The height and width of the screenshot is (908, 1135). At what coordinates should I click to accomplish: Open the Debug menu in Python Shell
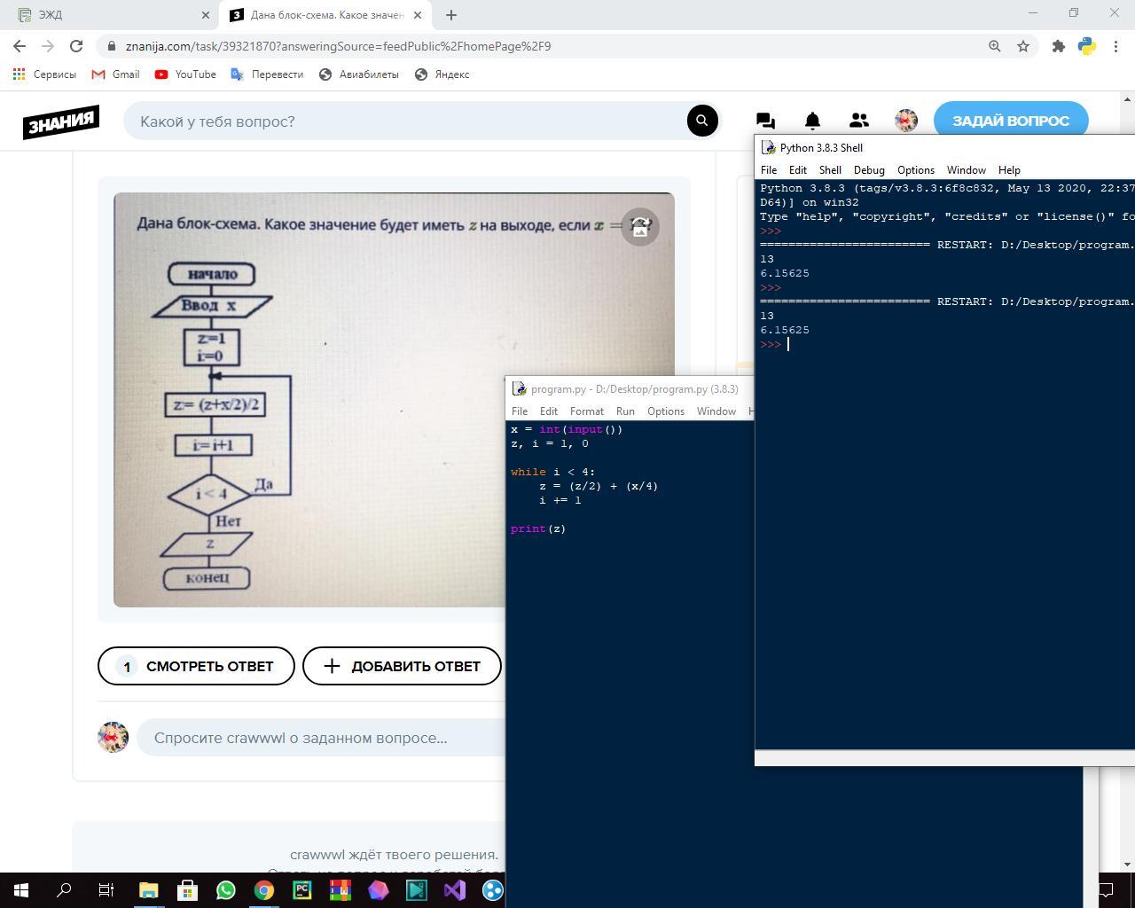click(869, 170)
